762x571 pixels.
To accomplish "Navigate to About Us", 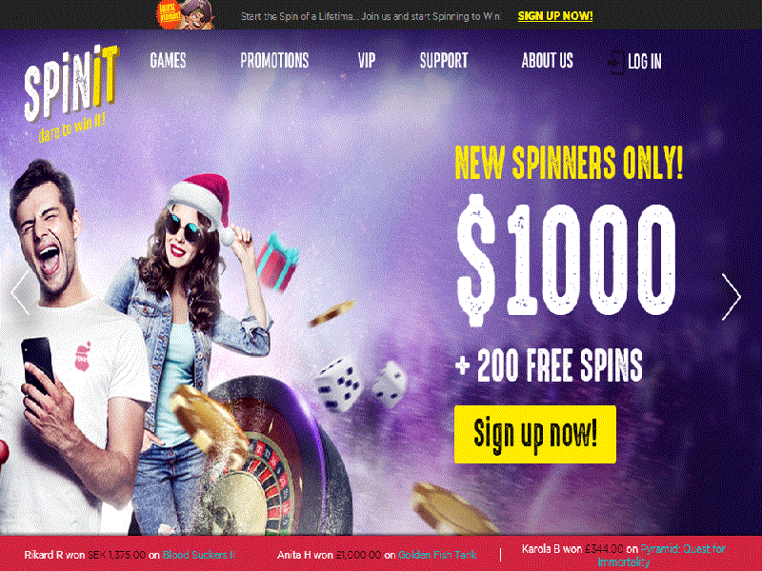I will pyautogui.click(x=547, y=61).
